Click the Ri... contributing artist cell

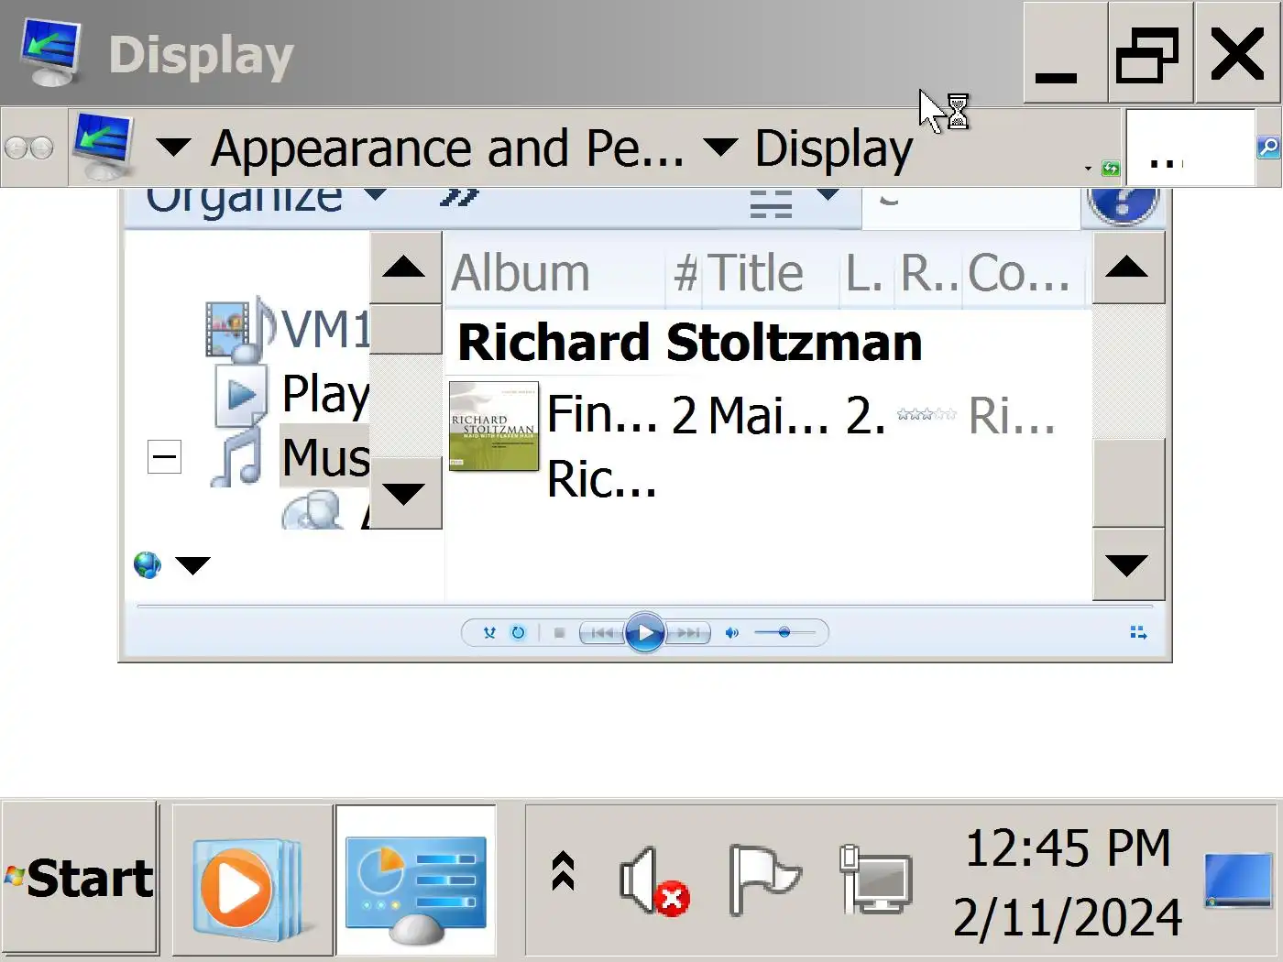click(x=1012, y=416)
